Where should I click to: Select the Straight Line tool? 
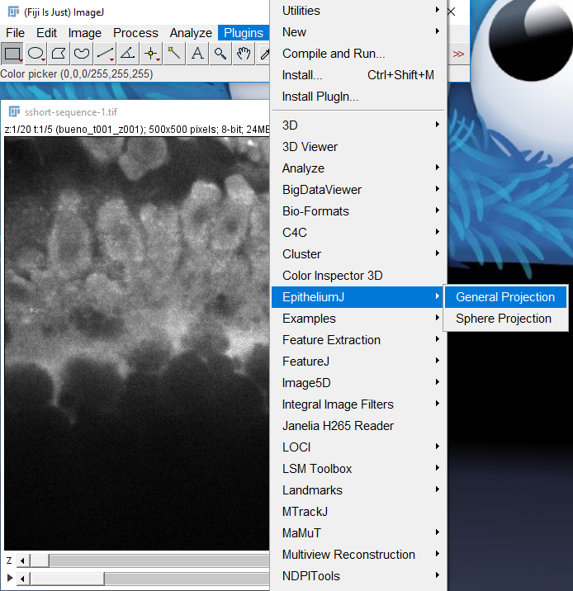click(105, 54)
